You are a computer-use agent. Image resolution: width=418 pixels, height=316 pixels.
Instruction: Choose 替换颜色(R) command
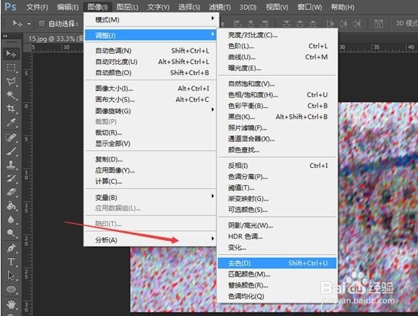[x=277, y=285]
